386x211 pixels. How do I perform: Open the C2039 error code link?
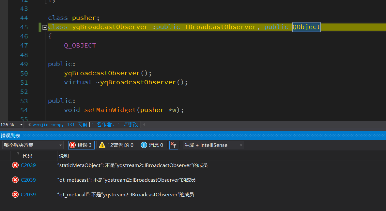click(x=28, y=165)
